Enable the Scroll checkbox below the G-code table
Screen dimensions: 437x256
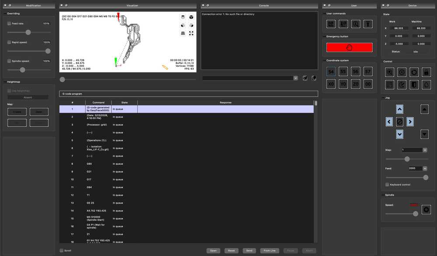61,250
